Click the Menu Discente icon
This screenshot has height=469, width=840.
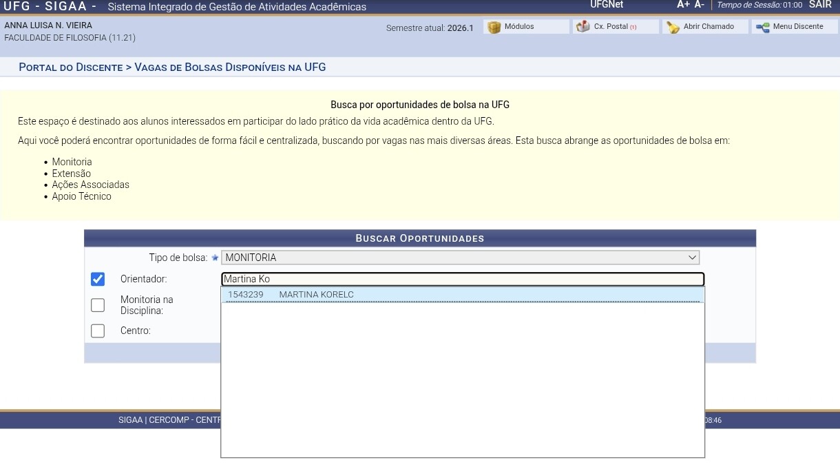coord(762,28)
